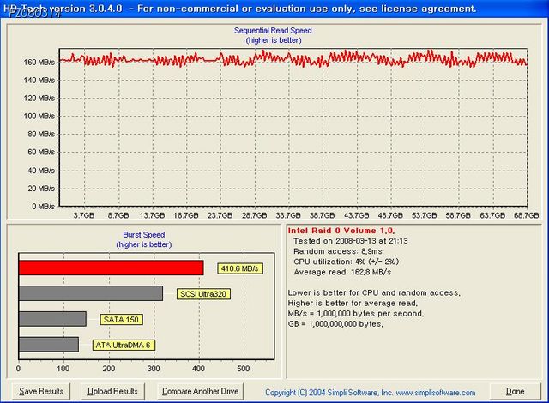Click the 58.7GB axis label
Screen dimensions: 549x403
[x=458, y=215]
